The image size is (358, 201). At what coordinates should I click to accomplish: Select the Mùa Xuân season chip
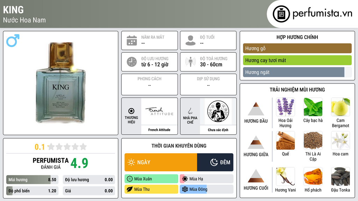pos(151,179)
